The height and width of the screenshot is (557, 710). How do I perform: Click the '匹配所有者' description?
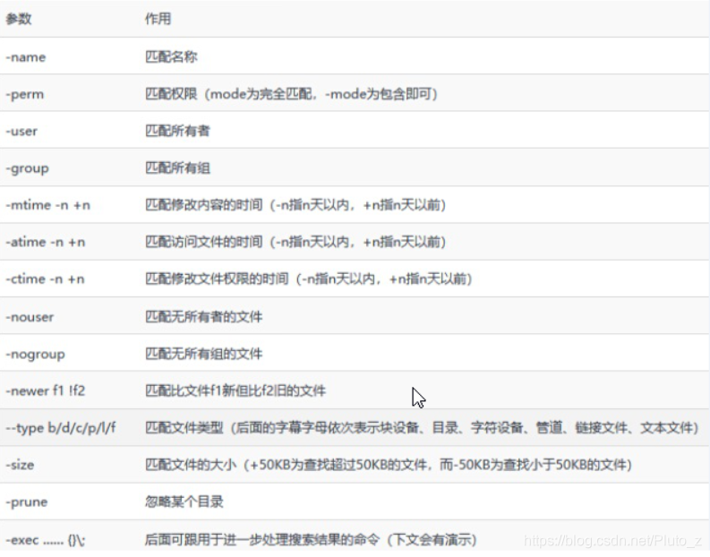pyautogui.click(x=177, y=131)
